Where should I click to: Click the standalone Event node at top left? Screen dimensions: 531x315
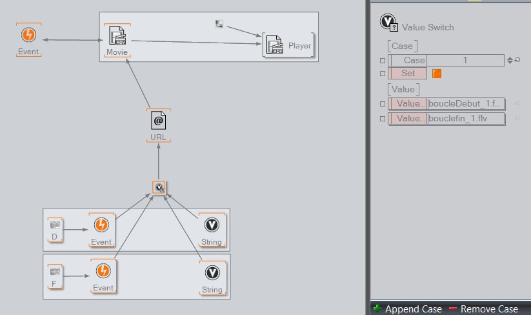(28, 36)
